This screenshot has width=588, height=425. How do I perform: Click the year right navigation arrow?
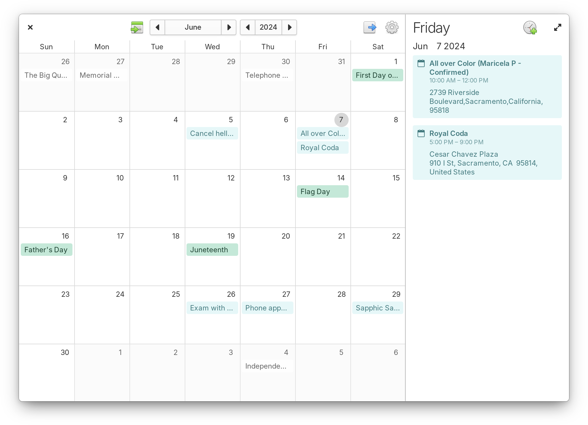click(290, 27)
